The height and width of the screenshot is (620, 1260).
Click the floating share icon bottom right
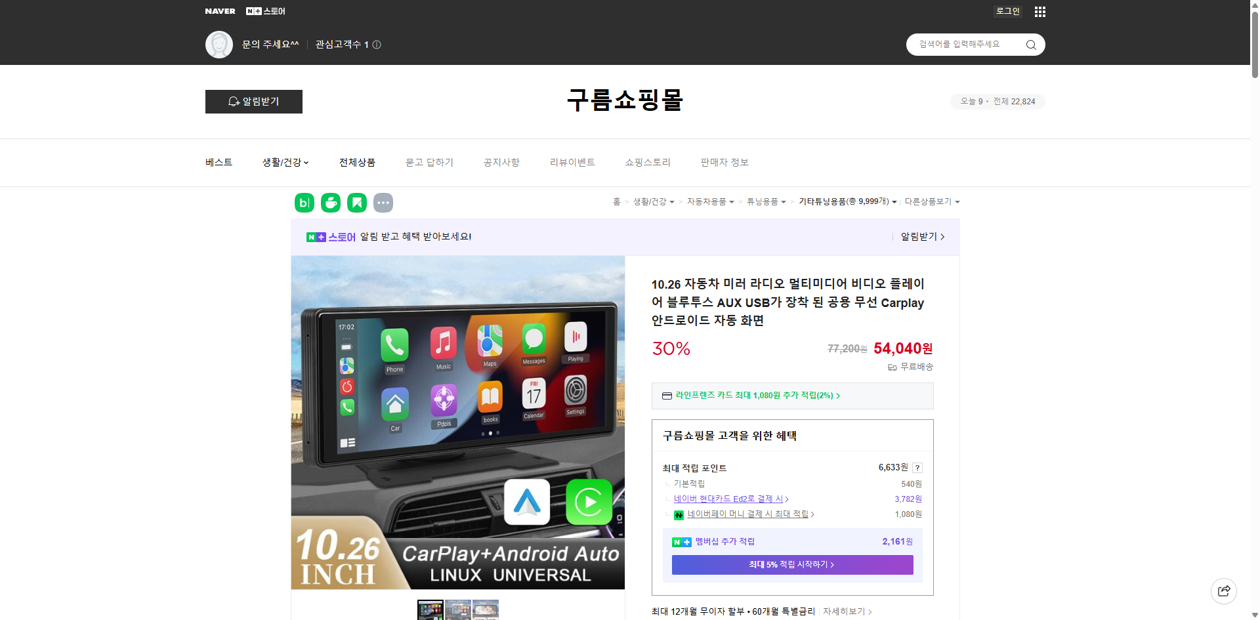click(x=1224, y=590)
